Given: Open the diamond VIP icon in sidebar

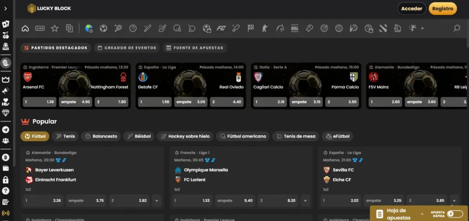Looking at the screenshot, I should (5, 113).
